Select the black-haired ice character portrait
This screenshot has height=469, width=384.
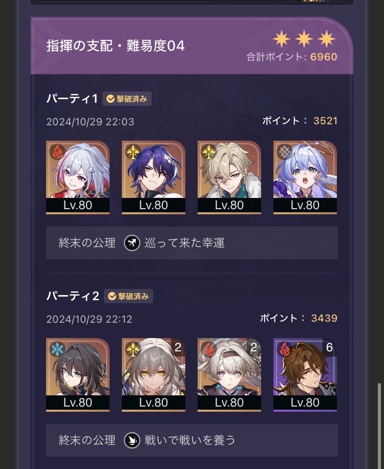(x=78, y=375)
